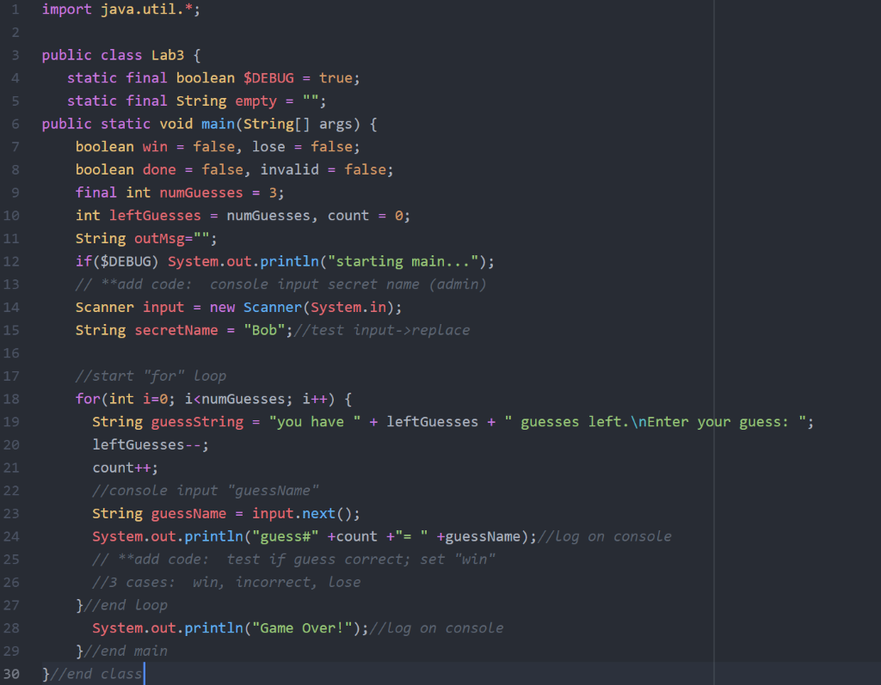Click line number 12 in the gutter

click(12, 261)
